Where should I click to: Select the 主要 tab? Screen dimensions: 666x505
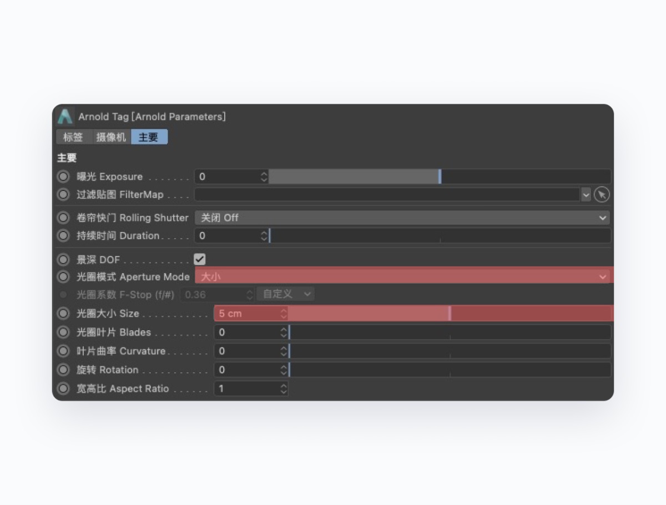149,137
